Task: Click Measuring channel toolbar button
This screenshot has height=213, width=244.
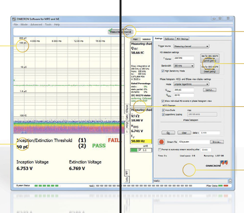Action: pyautogui.click(x=120, y=31)
